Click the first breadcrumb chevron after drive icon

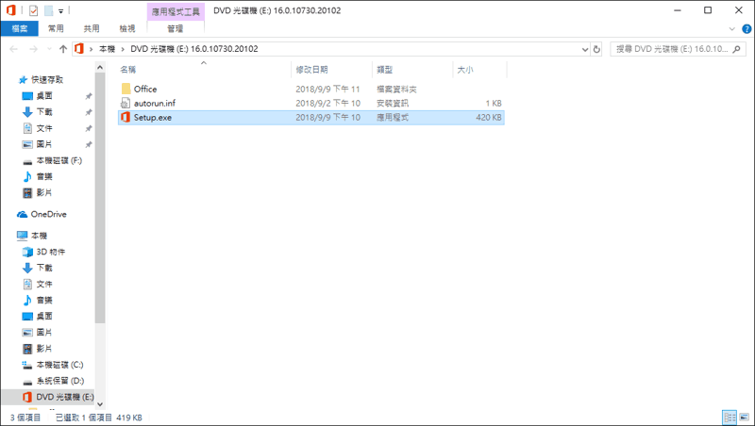click(x=91, y=49)
